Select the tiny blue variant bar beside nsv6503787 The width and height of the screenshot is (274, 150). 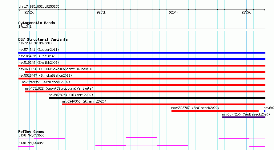(x=264, y=111)
